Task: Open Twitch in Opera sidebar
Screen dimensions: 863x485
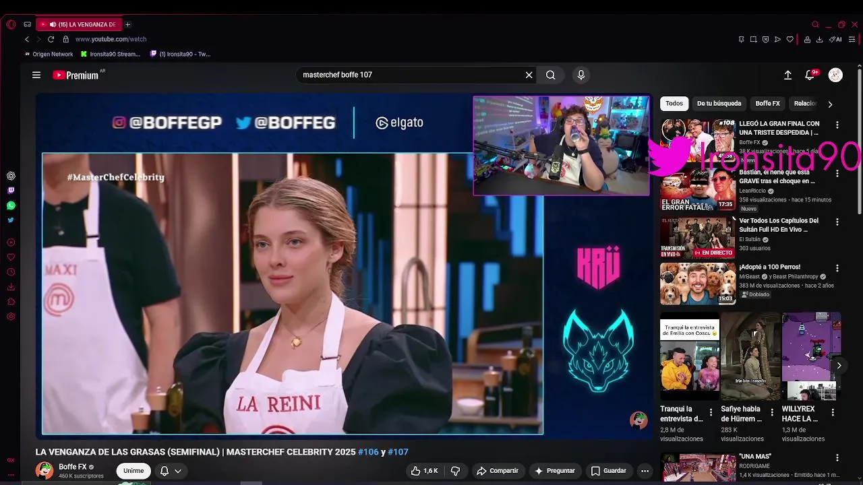Action: 11,191
